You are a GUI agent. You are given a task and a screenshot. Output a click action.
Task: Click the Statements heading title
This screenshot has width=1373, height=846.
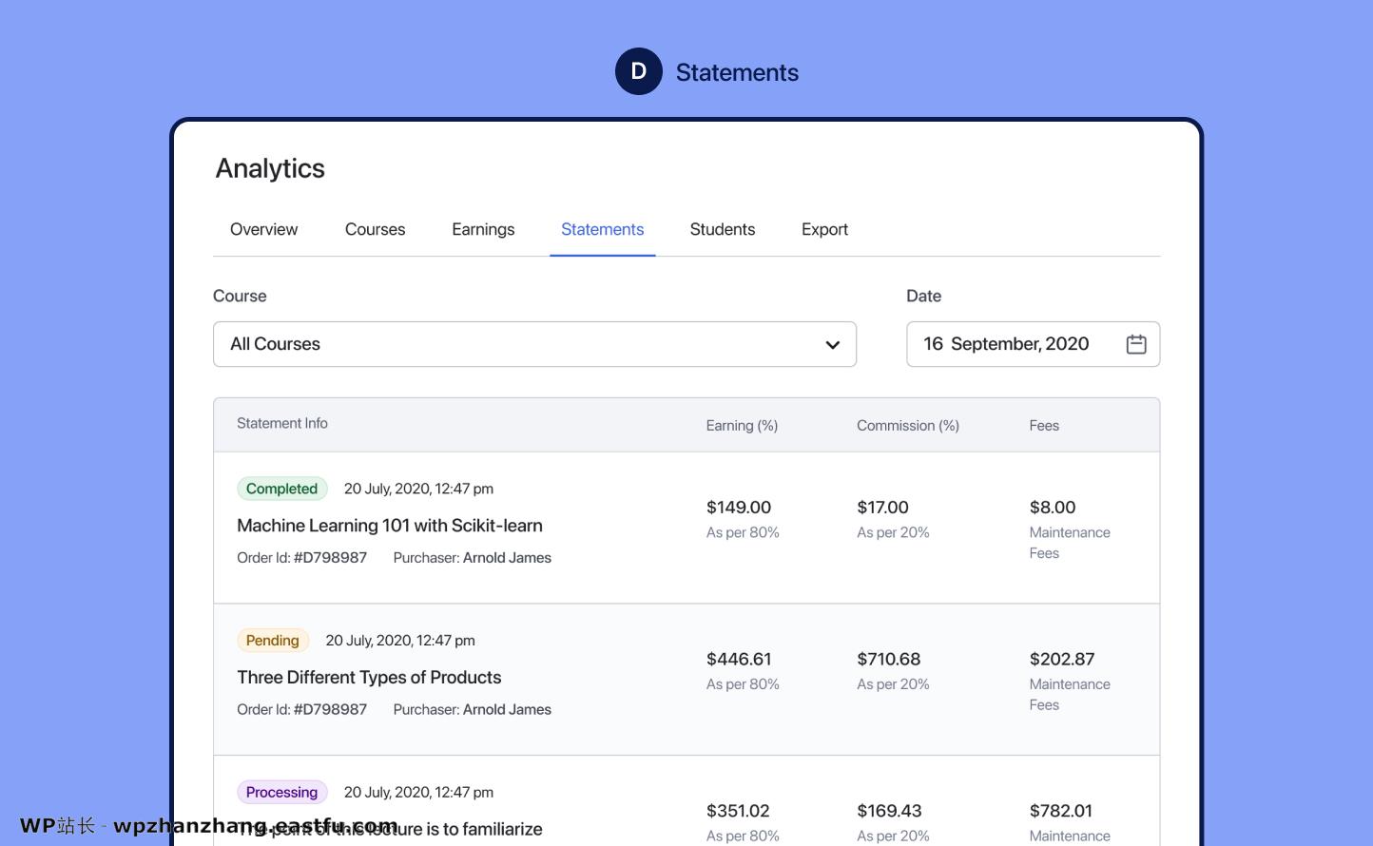[x=737, y=71]
